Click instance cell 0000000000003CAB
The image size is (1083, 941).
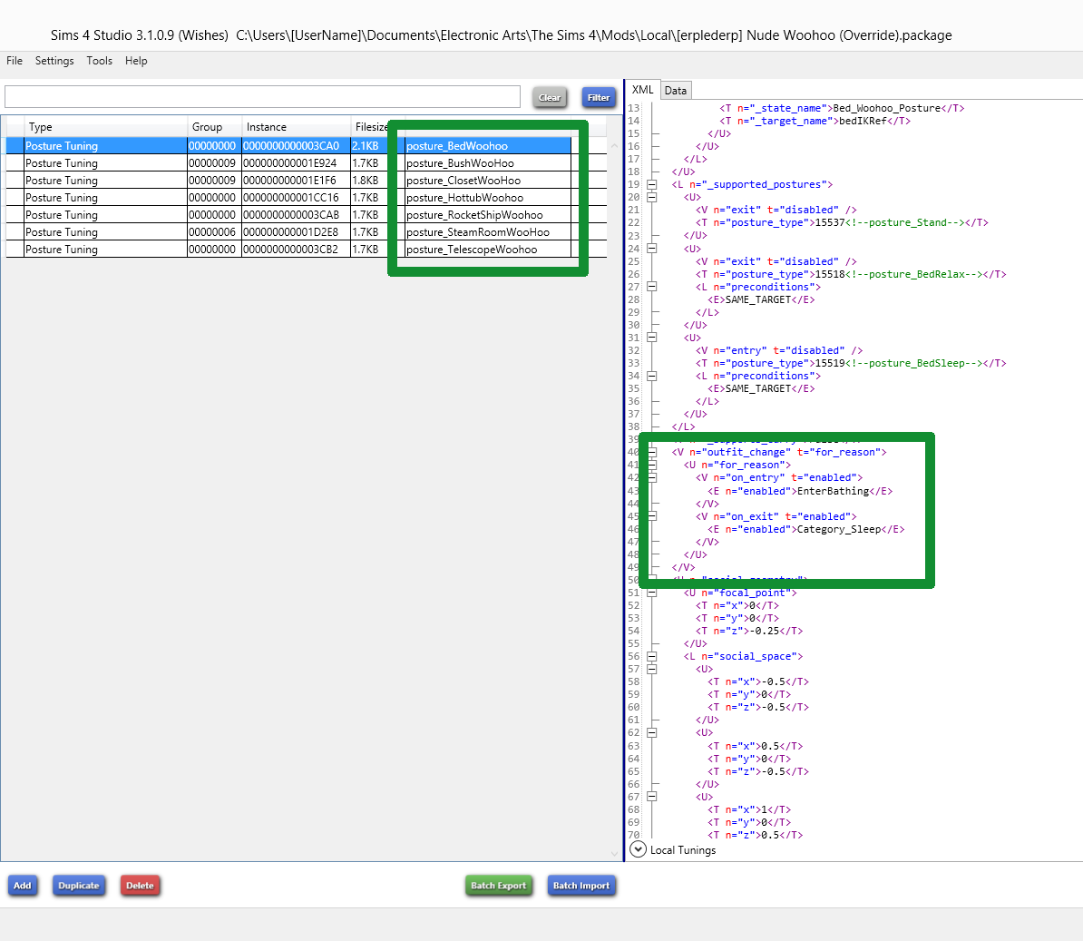tap(297, 215)
